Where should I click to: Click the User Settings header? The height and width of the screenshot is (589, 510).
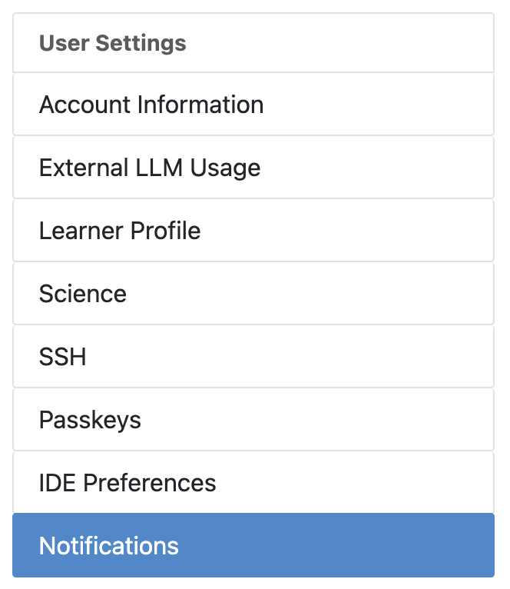click(x=113, y=43)
